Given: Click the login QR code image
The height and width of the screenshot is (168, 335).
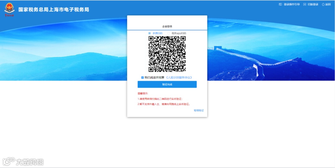Looking at the screenshot, I should (167, 54).
